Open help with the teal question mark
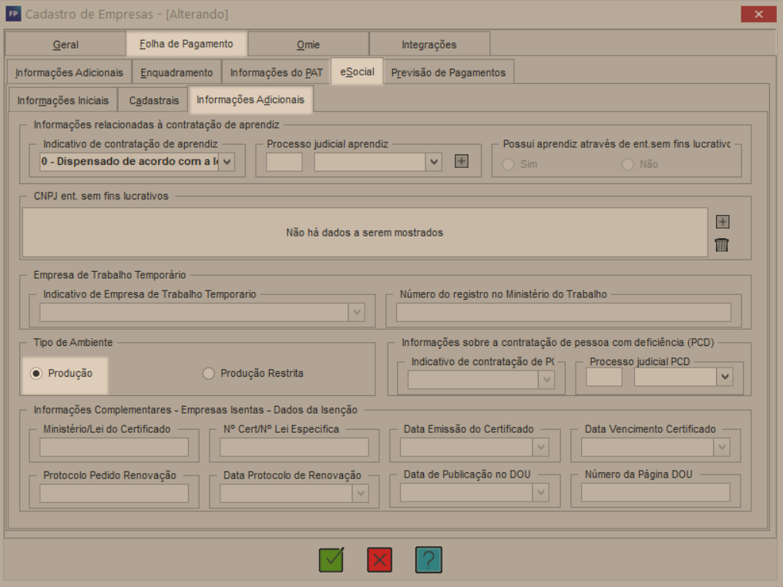 coord(428,559)
